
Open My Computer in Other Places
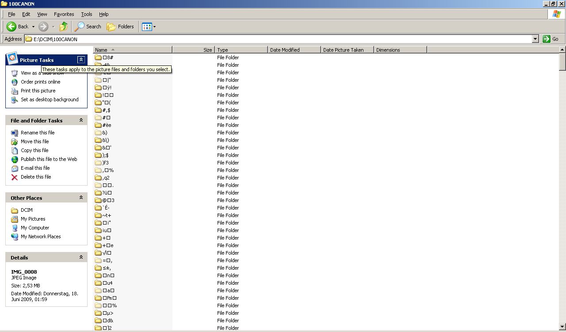click(x=35, y=228)
